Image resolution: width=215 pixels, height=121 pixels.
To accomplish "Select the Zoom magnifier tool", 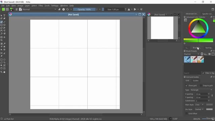I will point(1,72).
